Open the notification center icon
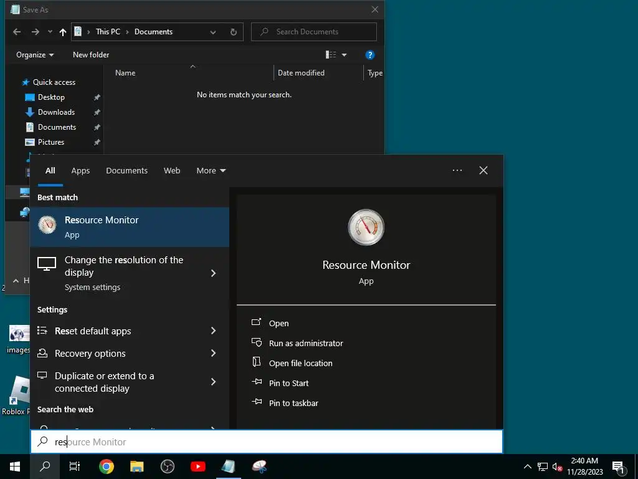Screen dimensions: 638x479 (619, 467)
